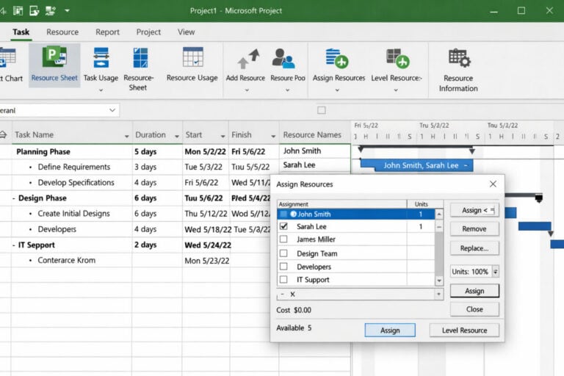The width and height of the screenshot is (564, 376).
Task: Open the Resource Usage calendar icon
Action: tap(193, 57)
